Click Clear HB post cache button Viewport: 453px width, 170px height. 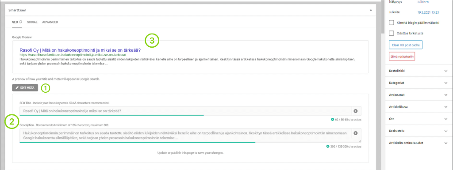pos(406,45)
